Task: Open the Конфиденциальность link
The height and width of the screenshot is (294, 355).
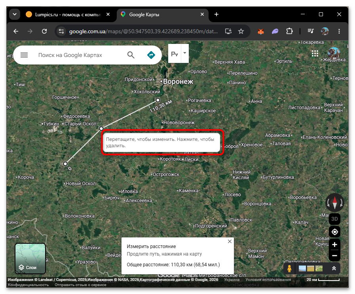Action: point(28,285)
